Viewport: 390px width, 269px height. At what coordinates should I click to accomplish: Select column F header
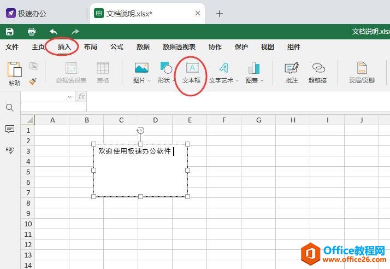point(224,120)
